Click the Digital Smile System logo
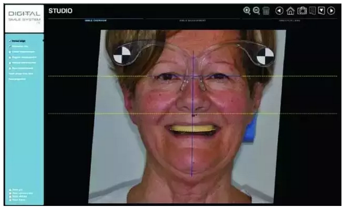The image size is (347, 214). click(x=25, y=17)
